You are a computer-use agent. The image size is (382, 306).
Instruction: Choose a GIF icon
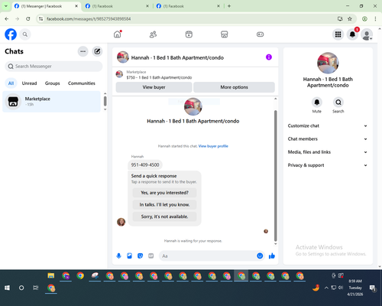click(x=151, y=256)
